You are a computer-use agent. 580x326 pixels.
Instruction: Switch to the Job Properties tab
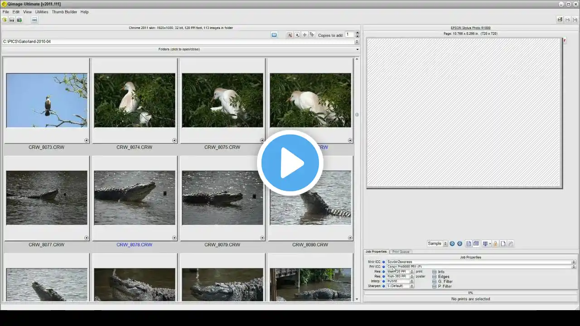(376, 252)
